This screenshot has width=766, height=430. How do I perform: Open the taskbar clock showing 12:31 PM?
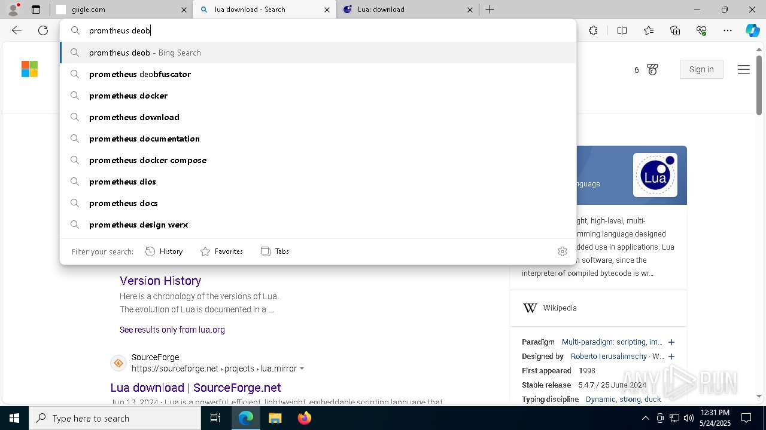point(715,418)
